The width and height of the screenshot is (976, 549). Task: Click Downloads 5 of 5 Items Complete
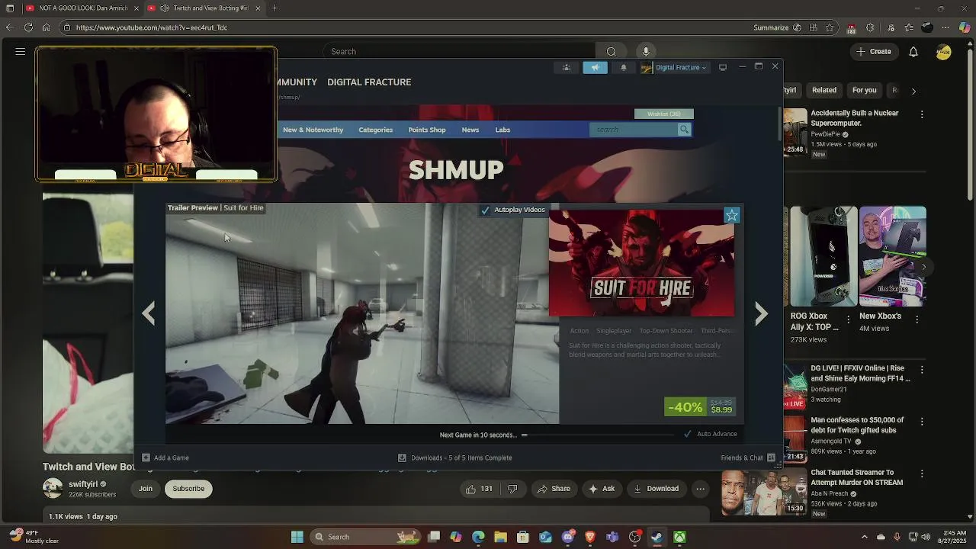(455, 457)
